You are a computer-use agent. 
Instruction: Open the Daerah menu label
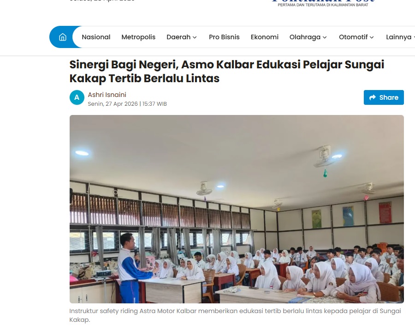[178, 37]
